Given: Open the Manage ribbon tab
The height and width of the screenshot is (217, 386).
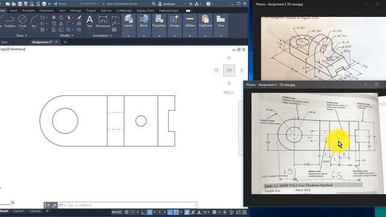Looking at the screenshot, I should (x=75, y=11).
